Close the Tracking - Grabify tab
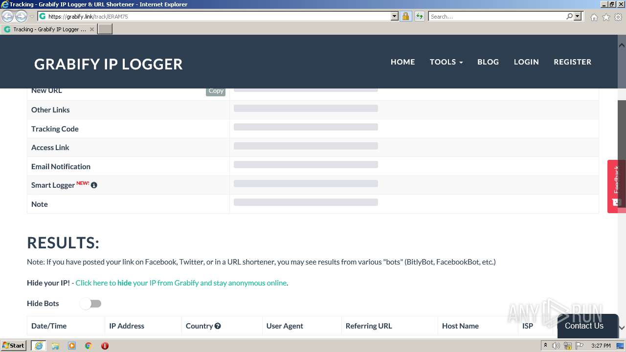This screenshot has height=352, width=626. 92,29
